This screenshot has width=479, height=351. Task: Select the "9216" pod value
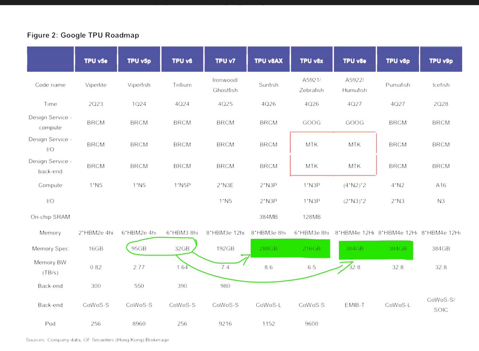click(225, 323)
